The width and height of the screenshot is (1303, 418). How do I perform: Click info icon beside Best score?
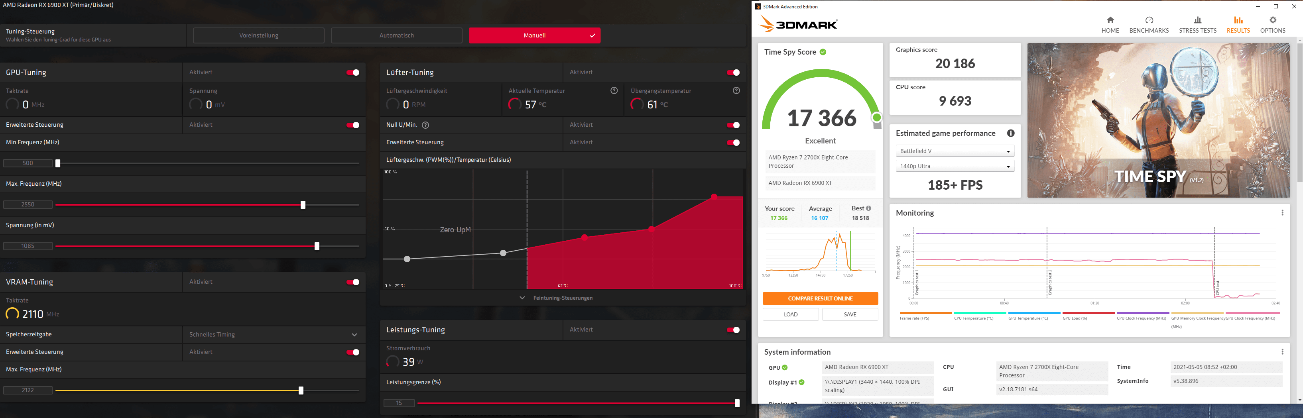(868, 208)
